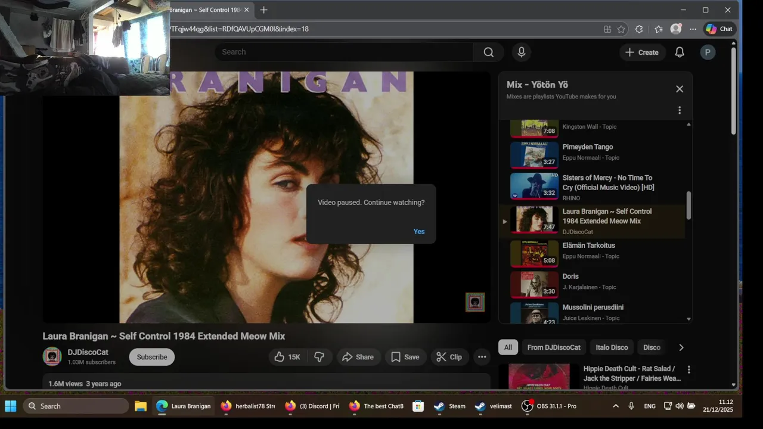Click the DJDiscoCat channel avatar
The width and height of the screenshot is (763, 429).
(x=52, y=356)
